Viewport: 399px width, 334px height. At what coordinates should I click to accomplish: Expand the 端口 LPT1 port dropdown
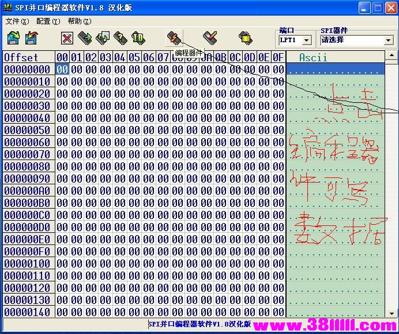coord(307,40)
